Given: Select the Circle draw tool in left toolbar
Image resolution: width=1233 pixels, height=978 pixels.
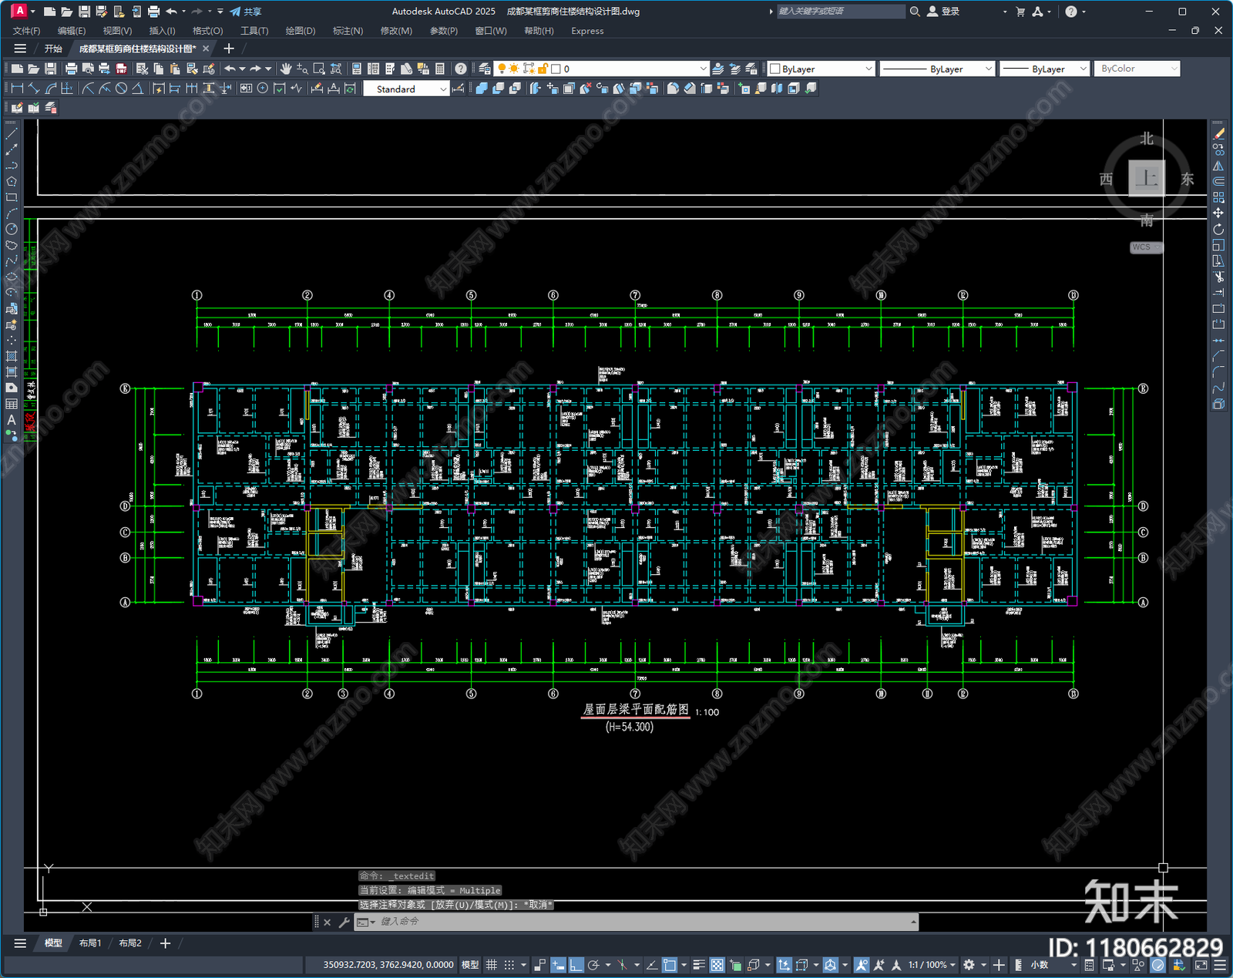Looking at the screenshot, I should click(12, 229).
